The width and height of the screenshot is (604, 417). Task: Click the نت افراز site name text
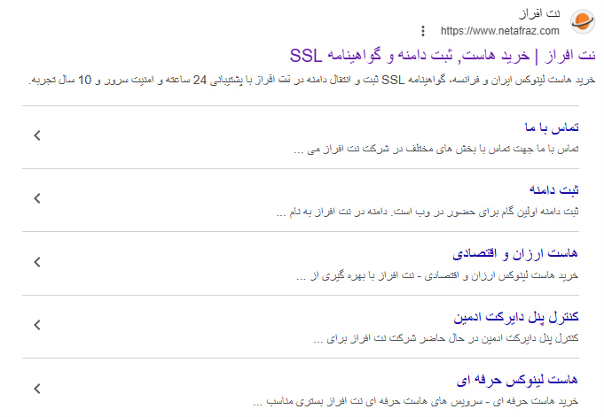[539, 14]
